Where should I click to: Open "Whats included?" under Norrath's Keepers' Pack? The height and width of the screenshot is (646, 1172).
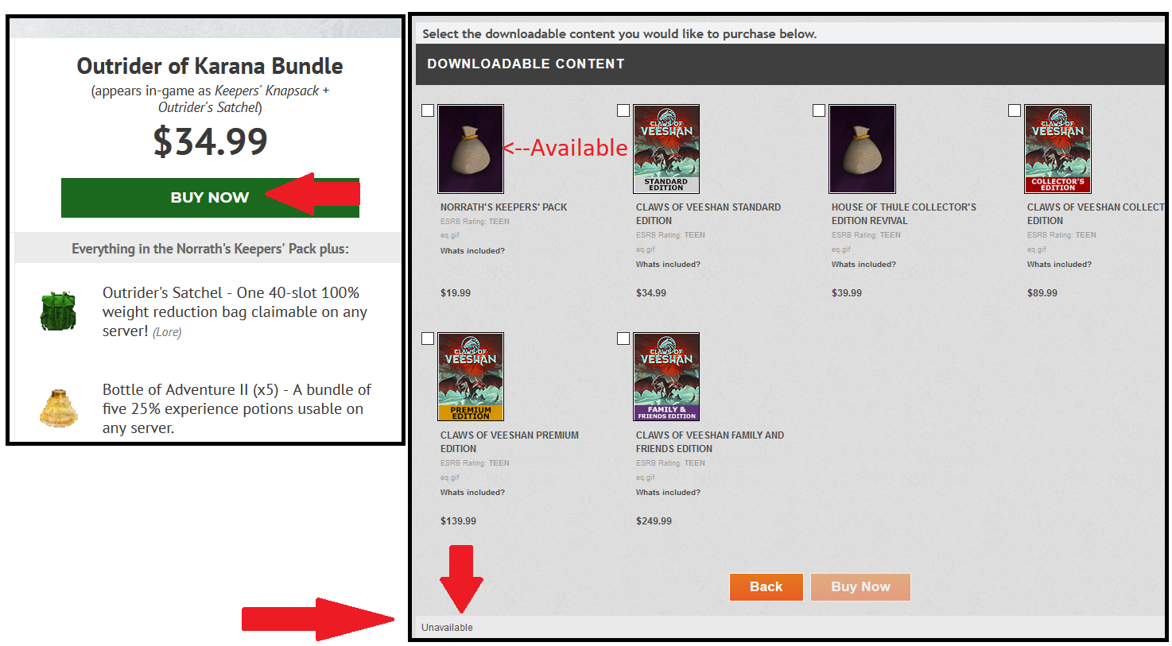[472, 251]
